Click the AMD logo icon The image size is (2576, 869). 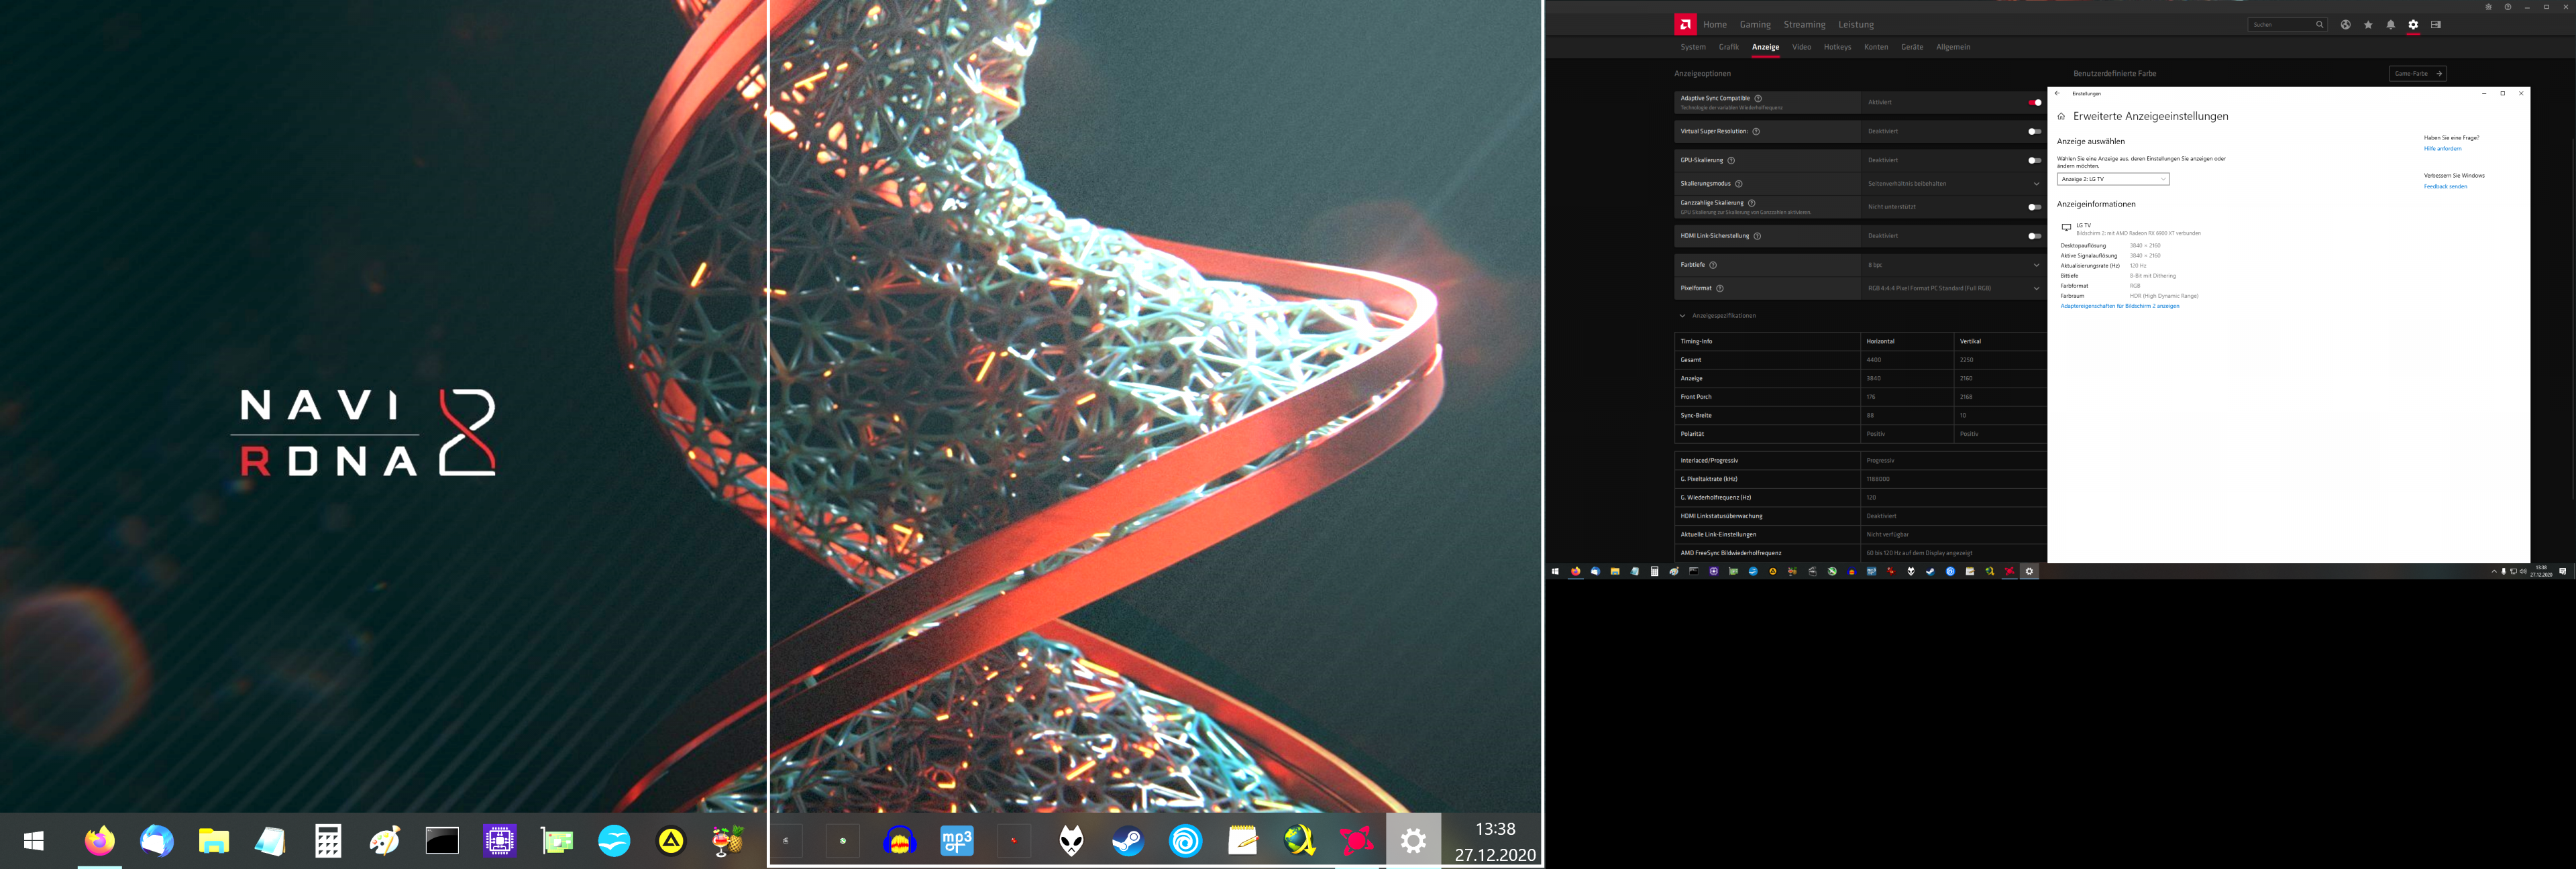[1685, 24]
